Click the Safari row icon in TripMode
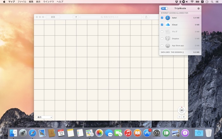Image resolution: width=222 pixels, height=139 pixels. [168, 18]
